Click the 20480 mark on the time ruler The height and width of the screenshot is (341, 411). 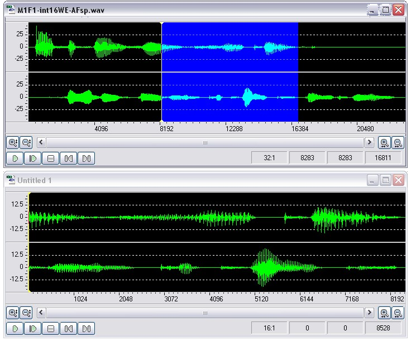pyautogui.click(x=365, y=128)
